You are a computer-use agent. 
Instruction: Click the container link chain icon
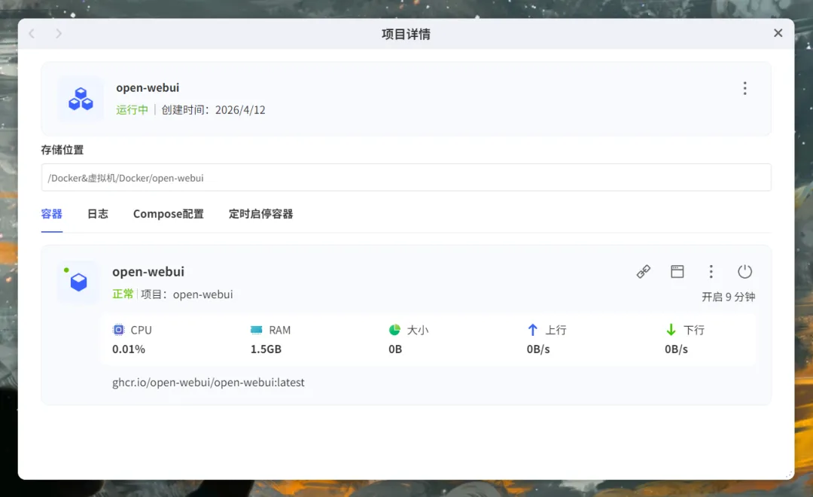[644, 271]
